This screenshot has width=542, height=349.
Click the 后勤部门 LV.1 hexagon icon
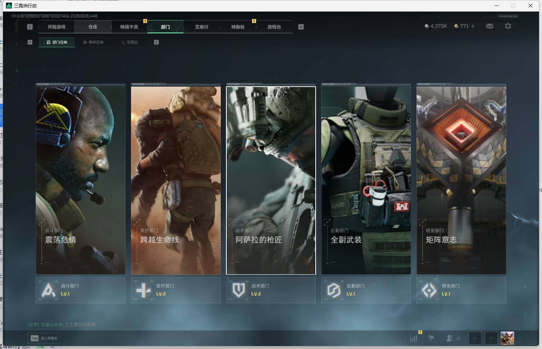coord(334,290)
